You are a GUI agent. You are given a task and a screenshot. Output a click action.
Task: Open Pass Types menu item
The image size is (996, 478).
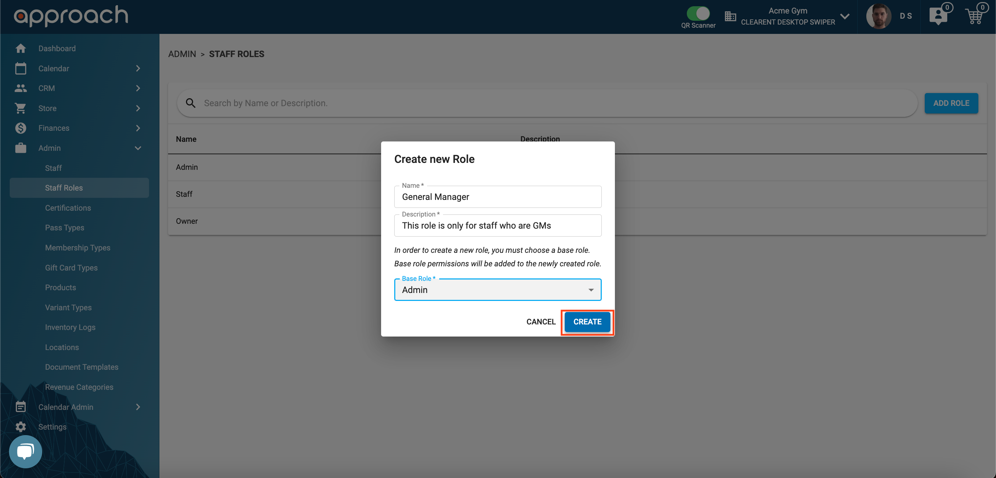point(65,228)
